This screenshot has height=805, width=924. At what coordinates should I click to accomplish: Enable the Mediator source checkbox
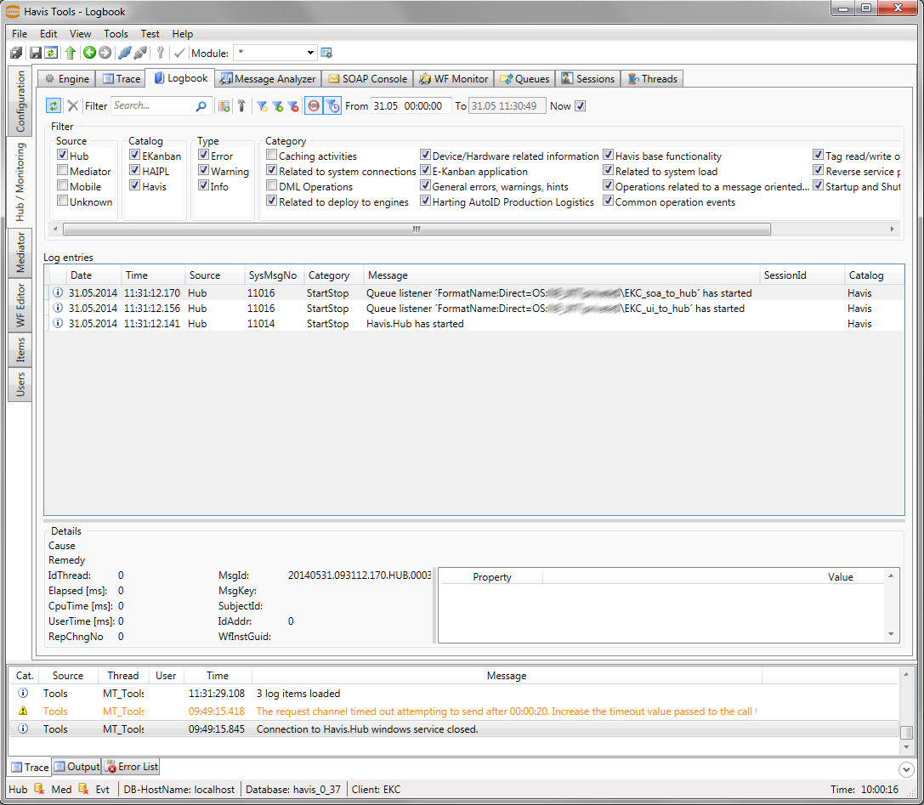pos(63,171)
